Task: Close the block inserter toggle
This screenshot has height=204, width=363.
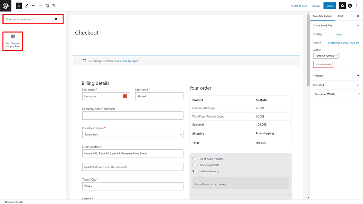Action: click(19, 6)
